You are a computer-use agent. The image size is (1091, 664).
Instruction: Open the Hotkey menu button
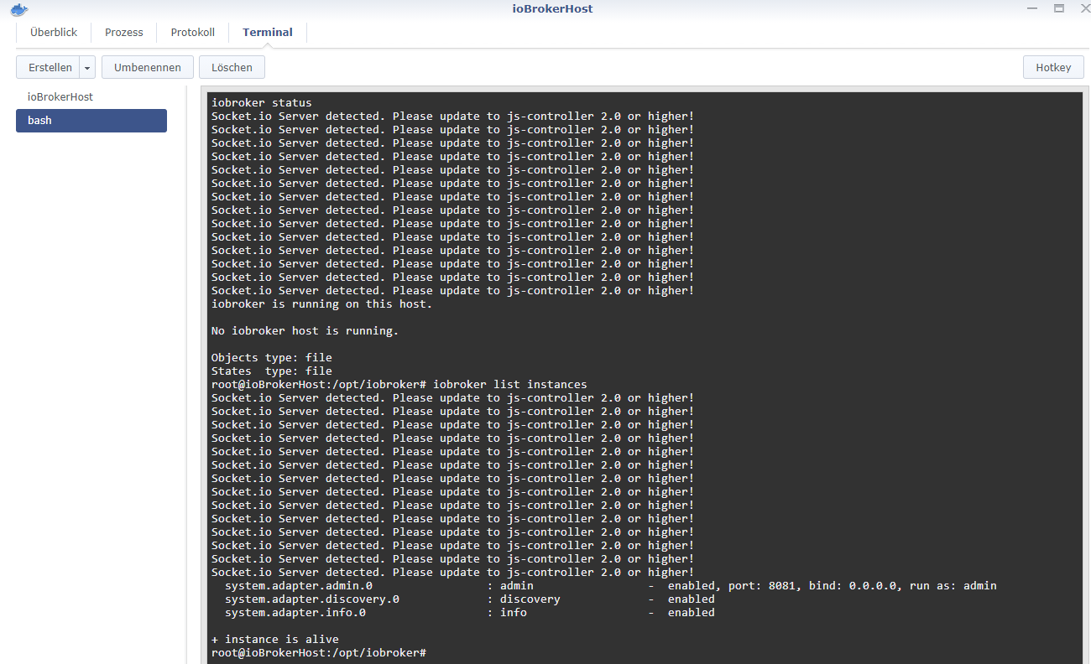point(1053,67)
